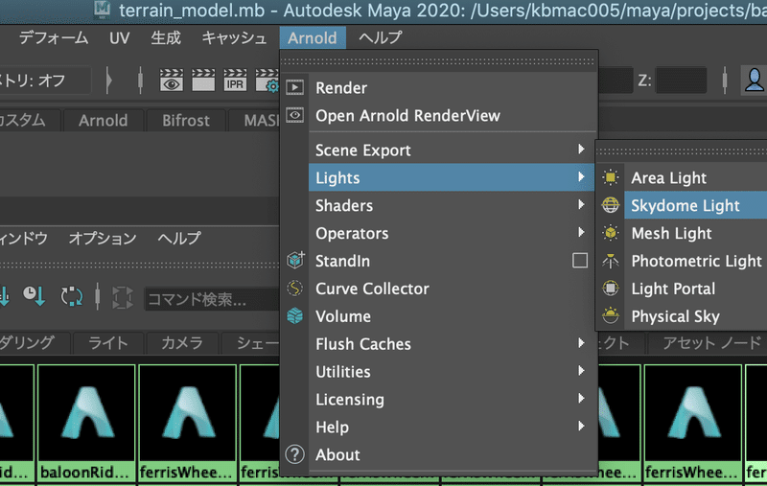Select the baloonRid... material swatch
Viewport: 767px width, 486px height.
coord(86,424)
